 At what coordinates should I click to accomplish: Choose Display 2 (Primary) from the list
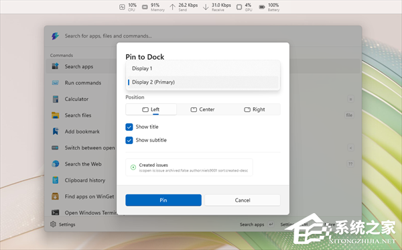pyautogui.click(x=203, y=82)
